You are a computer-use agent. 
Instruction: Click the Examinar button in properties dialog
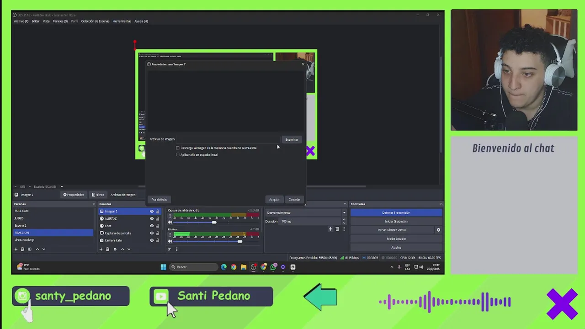pos(292,139)
